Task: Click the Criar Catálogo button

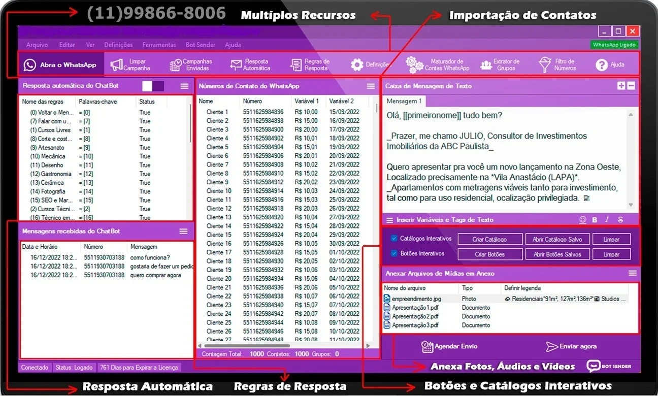Action: pyautogui.click(x=490, y=239)
